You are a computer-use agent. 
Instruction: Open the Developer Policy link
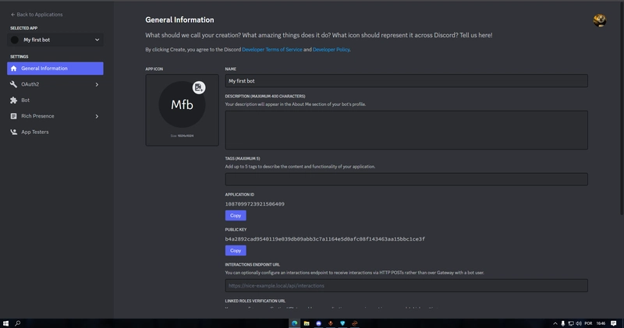[x=331, y=50]
